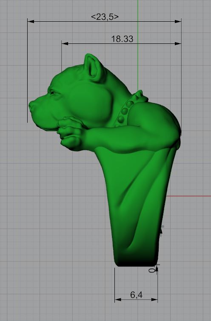The height and width of the screenshot is (321, 211).
Task: Click the 6,4 band width dimension
Action: (x=136, y=295)
